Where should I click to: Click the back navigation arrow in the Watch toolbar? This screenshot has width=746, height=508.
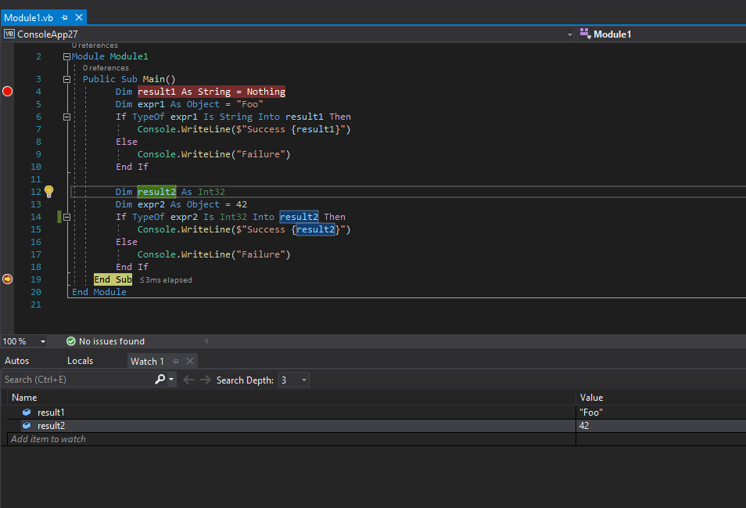(x=188, y=378)
